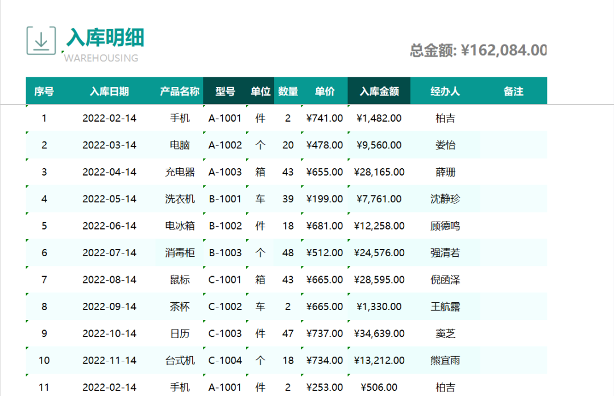
Task: Select amount cell ¥1,482.00
Action: click(379, 118)
